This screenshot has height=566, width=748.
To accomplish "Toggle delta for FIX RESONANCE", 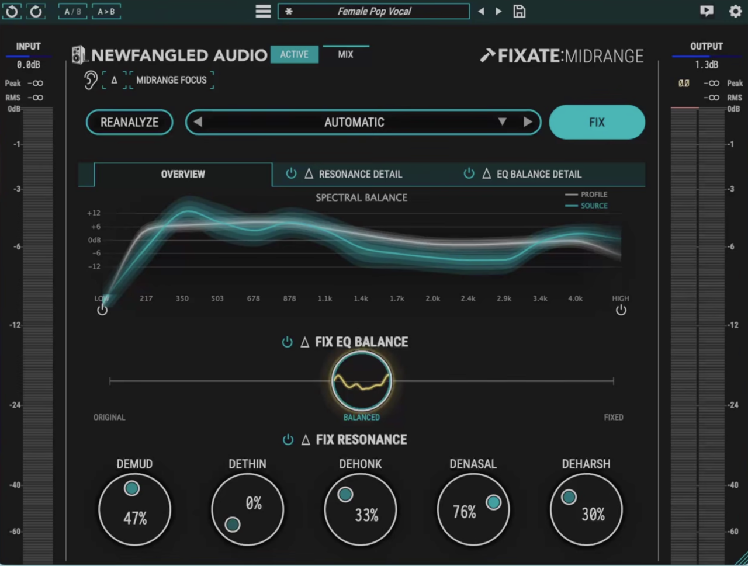I will tap(305, 440).
